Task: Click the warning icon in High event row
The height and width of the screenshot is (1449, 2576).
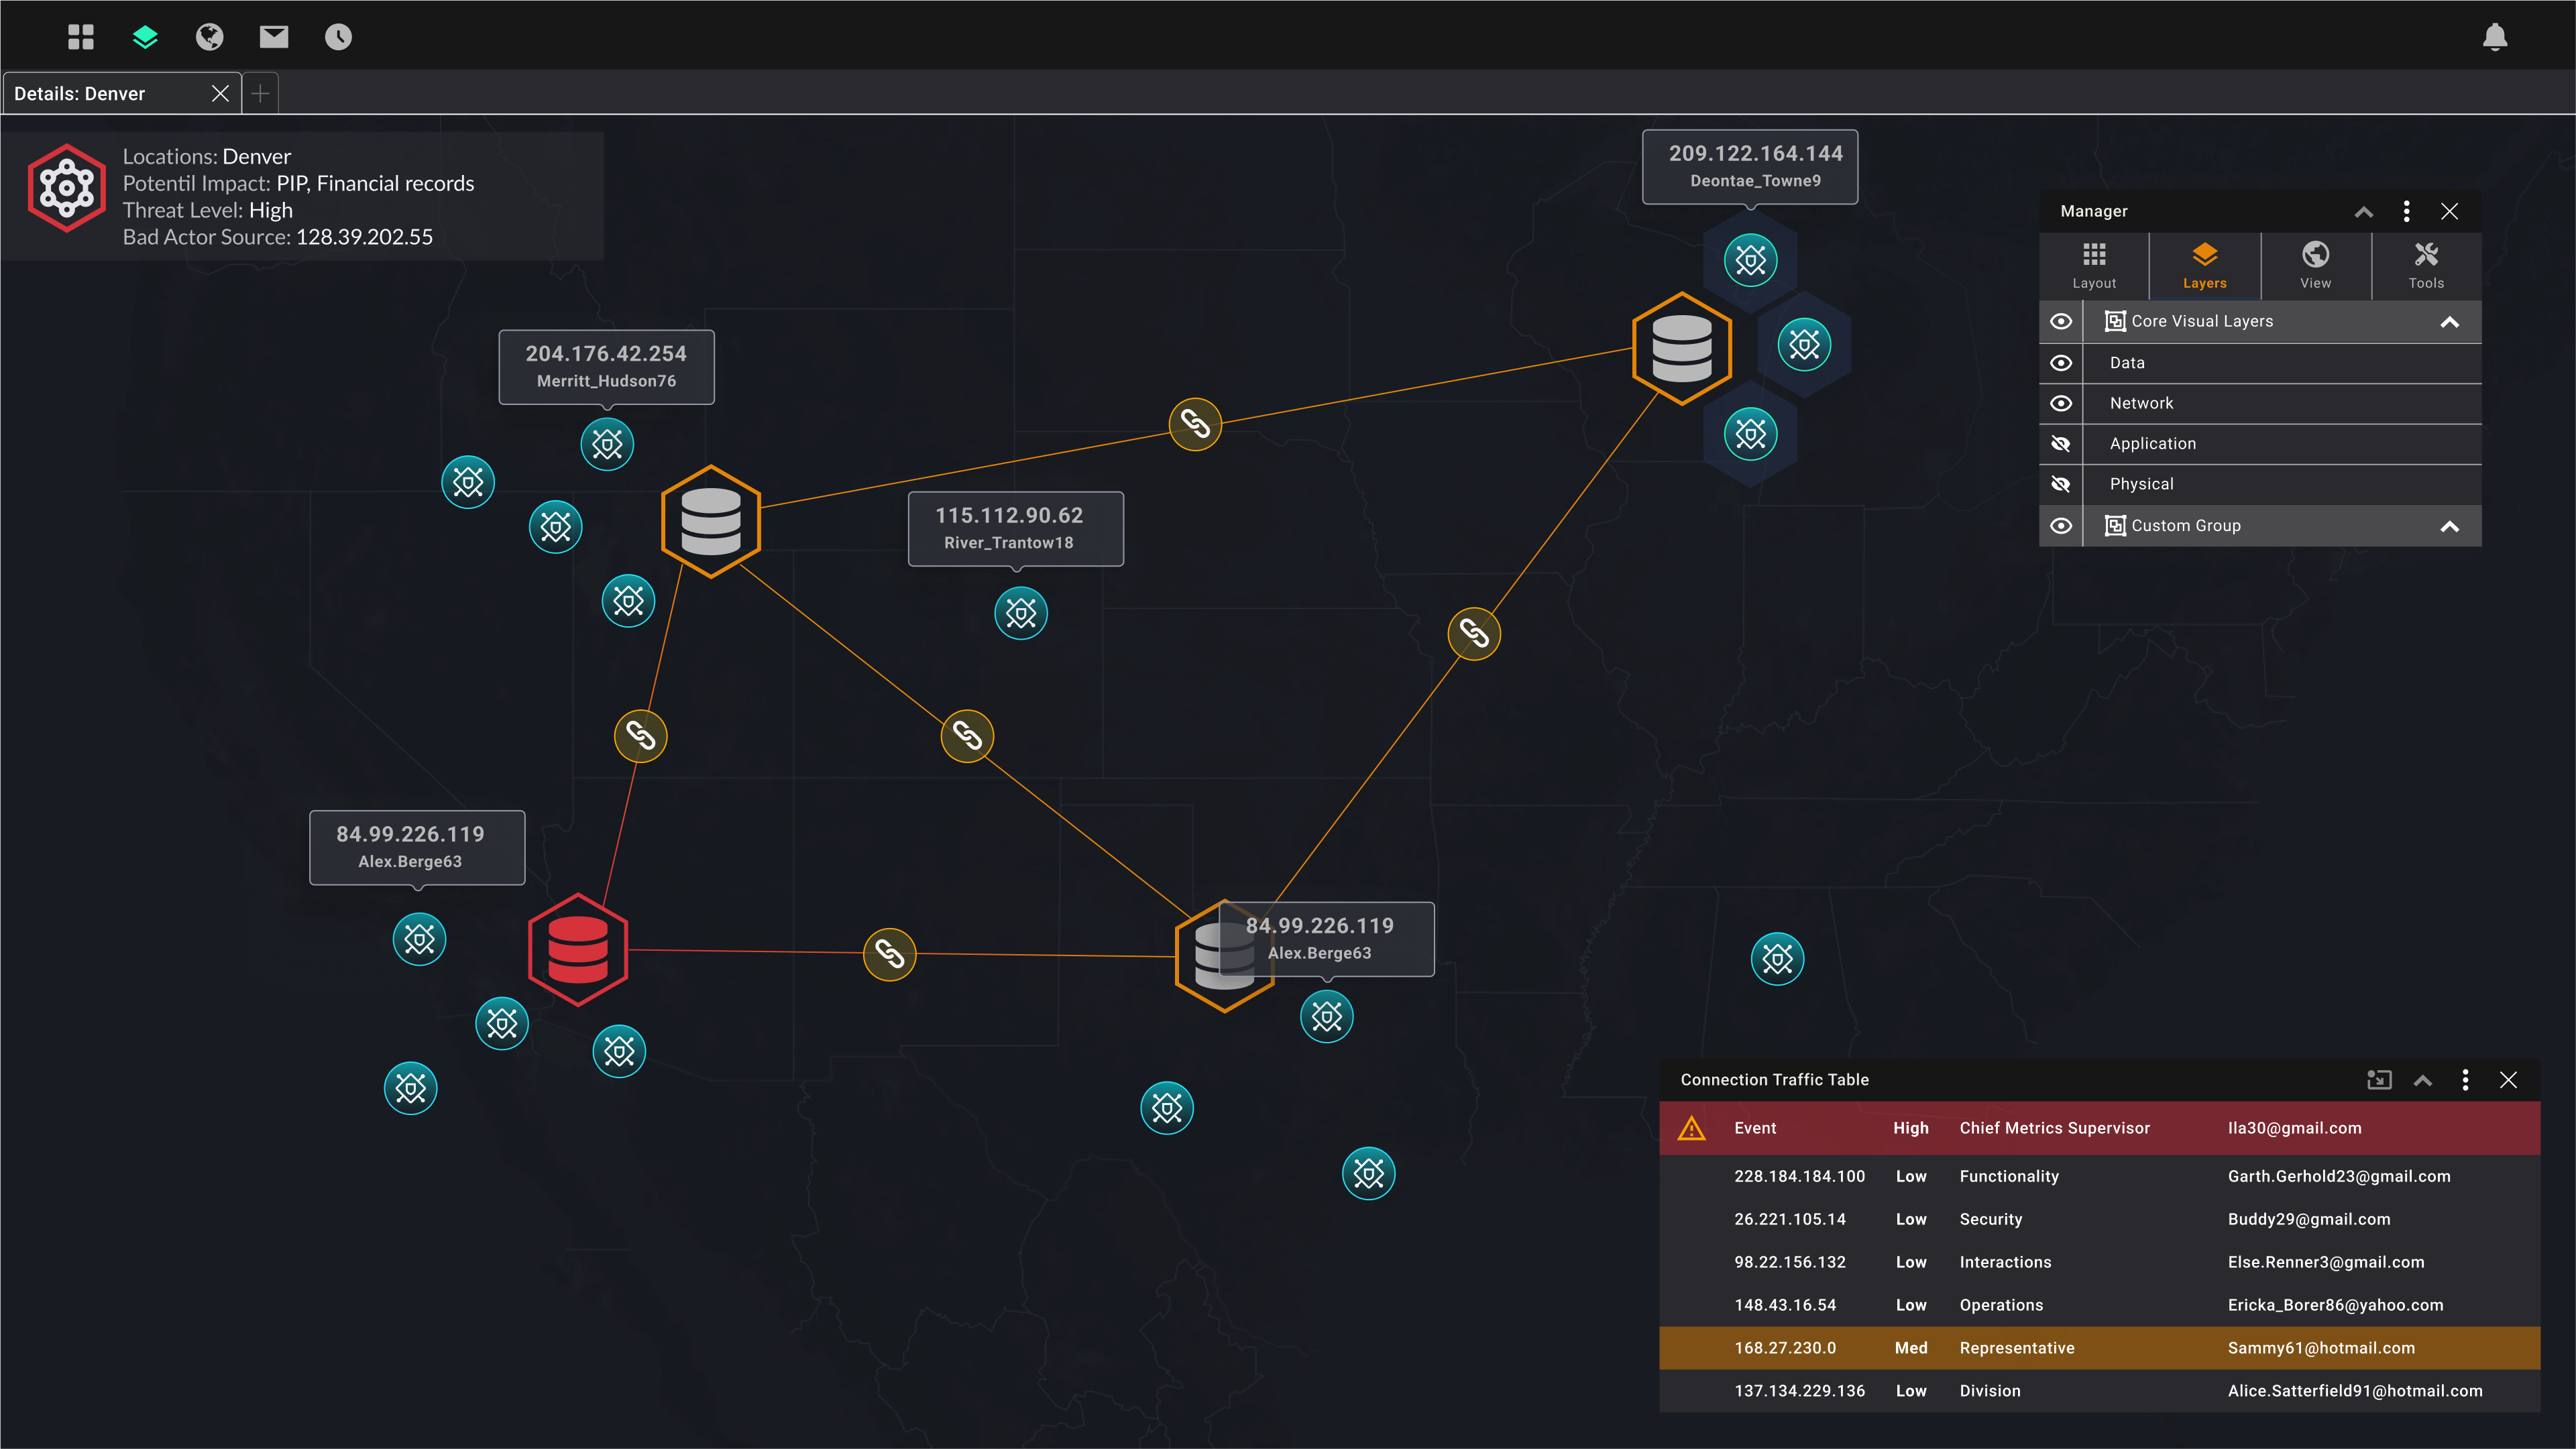Action: [x=1691, y=1128]
